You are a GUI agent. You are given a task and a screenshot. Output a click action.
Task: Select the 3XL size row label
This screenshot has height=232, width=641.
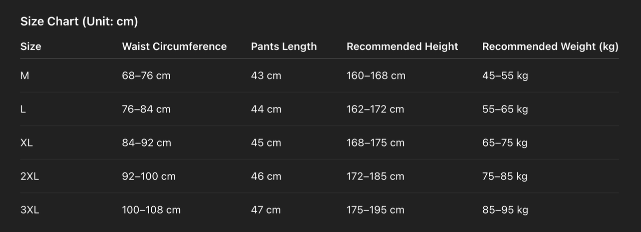[30, 209]
